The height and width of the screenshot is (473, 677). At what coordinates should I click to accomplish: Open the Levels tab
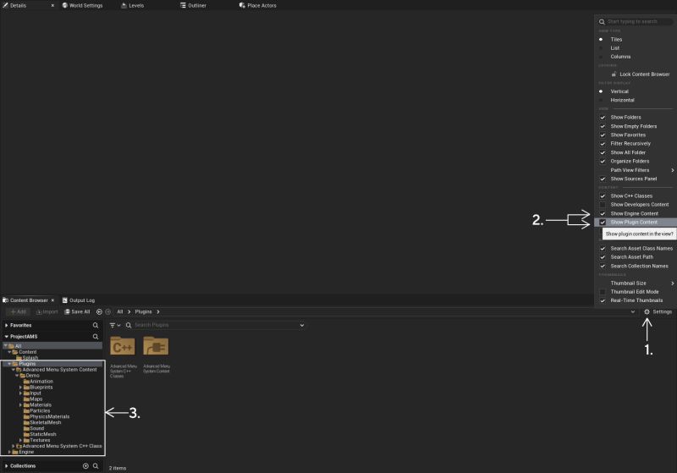tap(133, 6)
